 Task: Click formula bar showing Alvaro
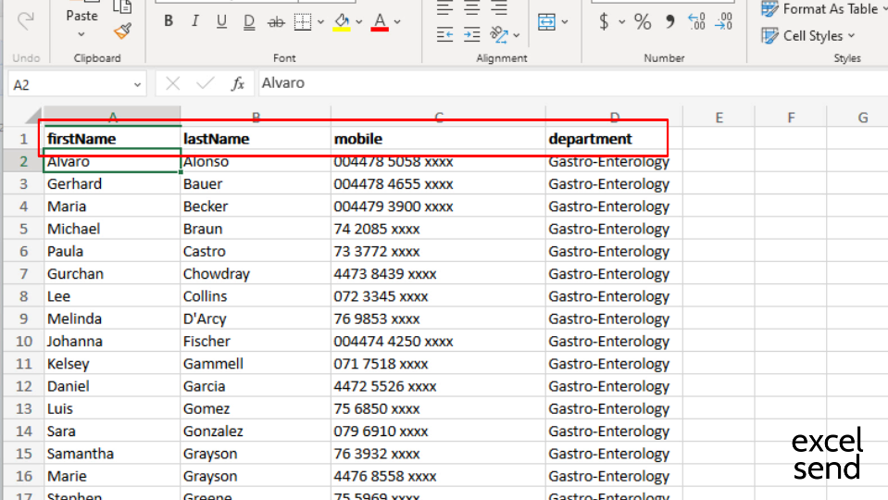tap(572, 83)
